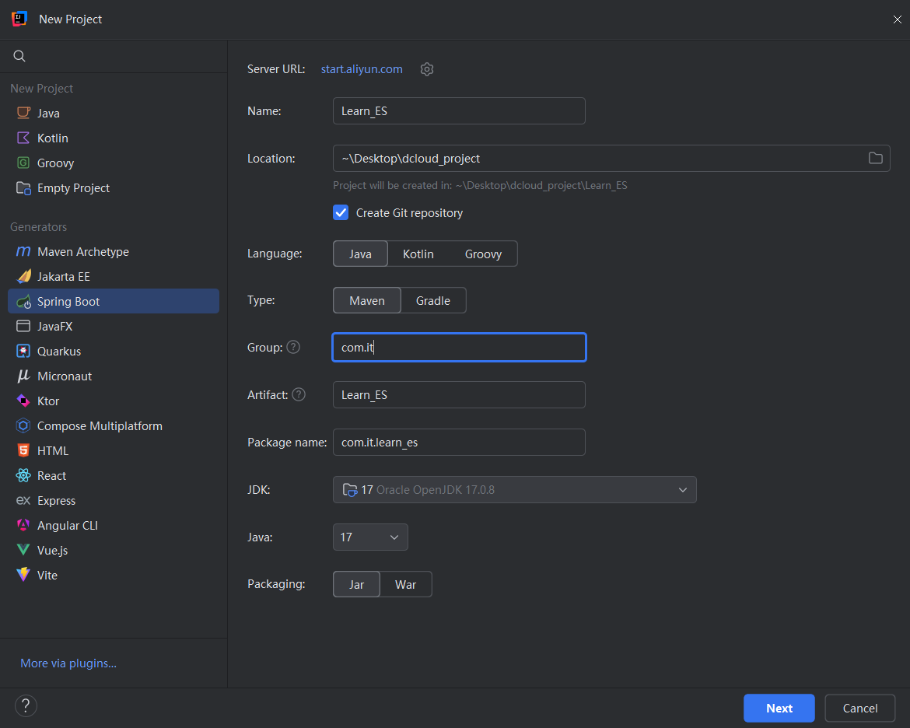910x728 pixels.
Task: Uncheck Create Git repository checkbox
Action: click(341, 212)
